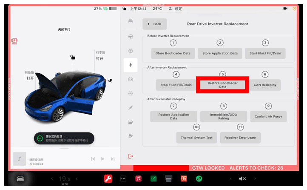Tap the lock icon above the car
Screen dimensions: 307x190
[x=73, y=57]
